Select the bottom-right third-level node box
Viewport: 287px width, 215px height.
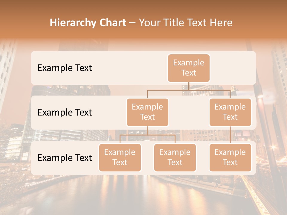click(230, 158)
